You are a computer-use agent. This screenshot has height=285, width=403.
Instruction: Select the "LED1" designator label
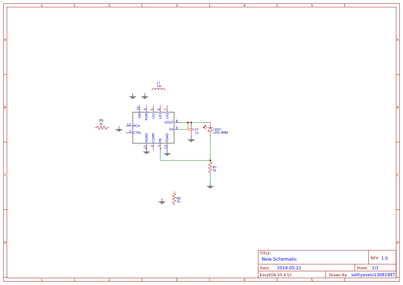click(x=217, y=130)
